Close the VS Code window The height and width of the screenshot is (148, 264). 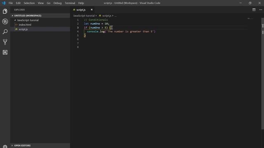tap(259, 3)
